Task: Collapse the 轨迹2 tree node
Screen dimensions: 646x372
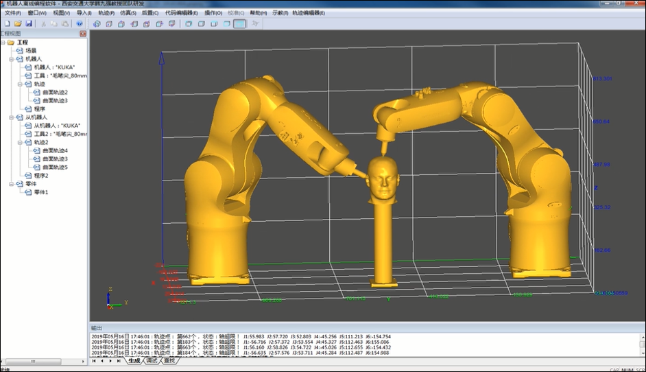Action: 20,142
